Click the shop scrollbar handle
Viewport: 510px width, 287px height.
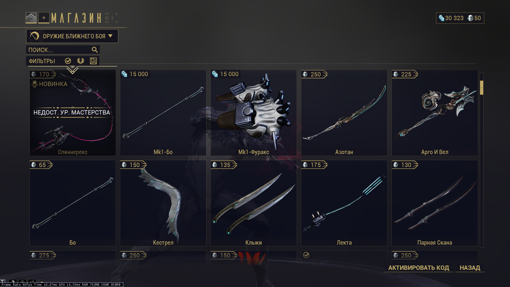pyautogui.click(x=482, y=88)
